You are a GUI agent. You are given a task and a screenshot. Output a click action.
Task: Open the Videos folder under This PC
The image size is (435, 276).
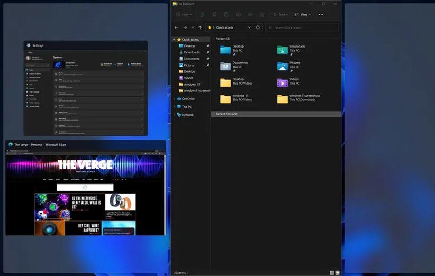coord(283,82)
